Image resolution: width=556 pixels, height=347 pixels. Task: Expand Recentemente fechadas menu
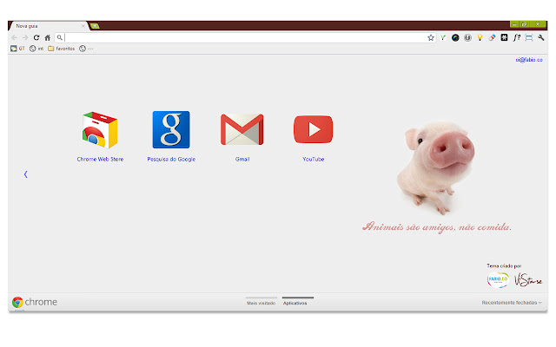[512, 303]
